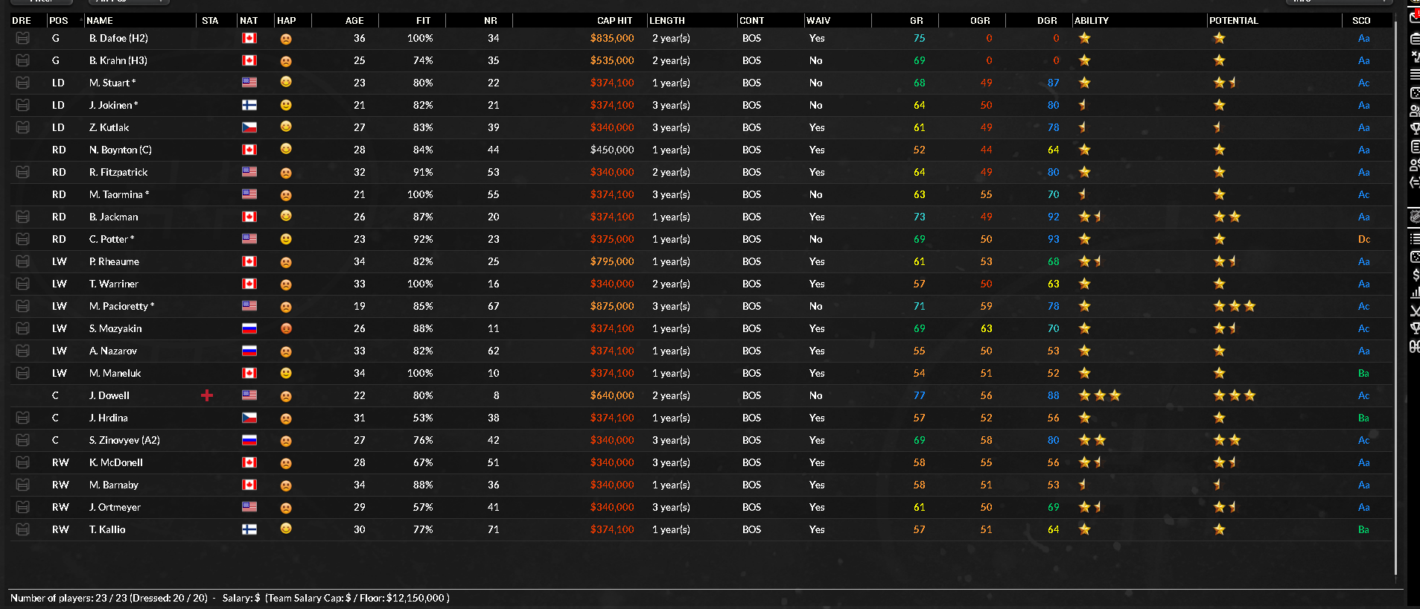This screenshot has height=609, width=1420.
Task: Sort by the ABILITY column header
Action: (1092, 21)
